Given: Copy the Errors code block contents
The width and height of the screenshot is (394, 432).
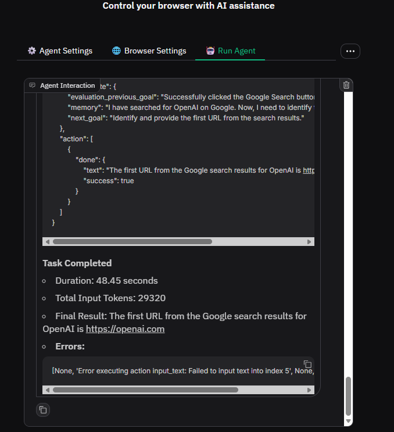Looking at the screenshot, I should tap(307, 364).
